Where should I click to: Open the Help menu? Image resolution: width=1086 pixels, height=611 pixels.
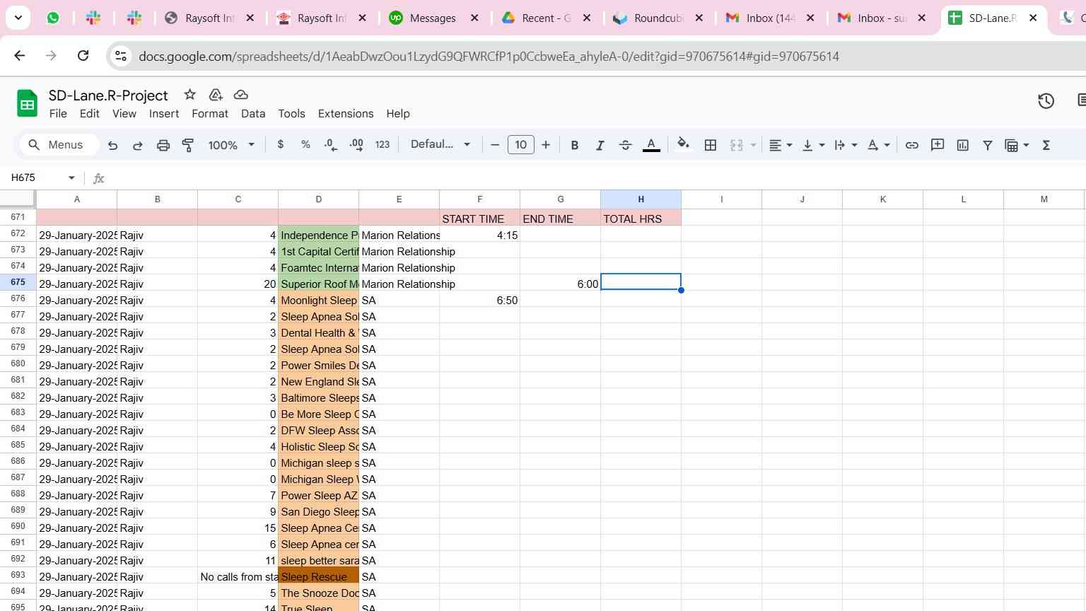(x=398, y=113)
